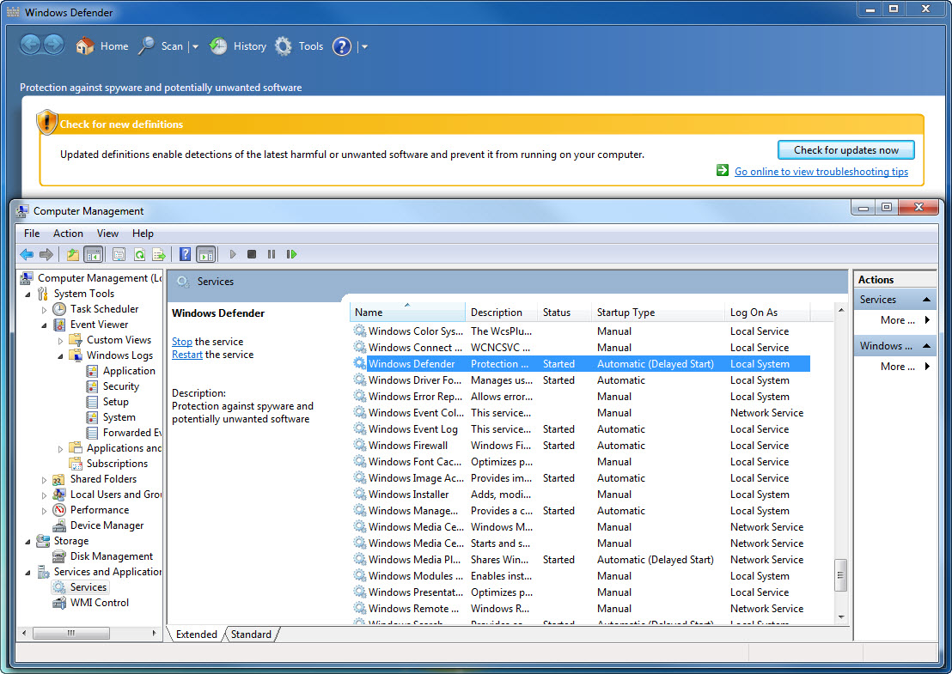Click the Start Service play icon
Viewport: 952px width, 674px height.
[233, 254]
